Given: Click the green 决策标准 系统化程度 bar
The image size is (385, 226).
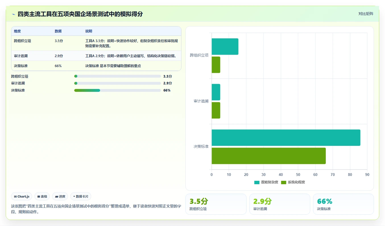Looking at the screenshot, I should 268,156.
